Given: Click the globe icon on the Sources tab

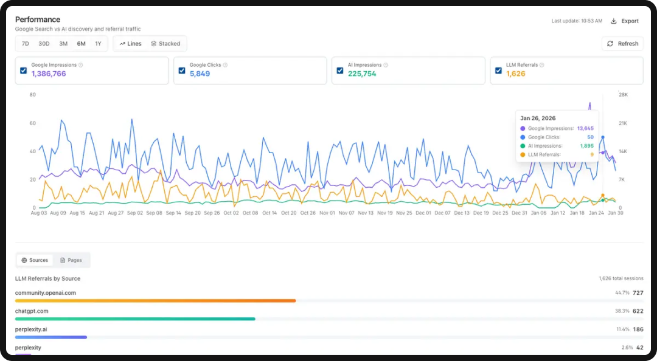Looking at the screenshot, I should 24,260.
